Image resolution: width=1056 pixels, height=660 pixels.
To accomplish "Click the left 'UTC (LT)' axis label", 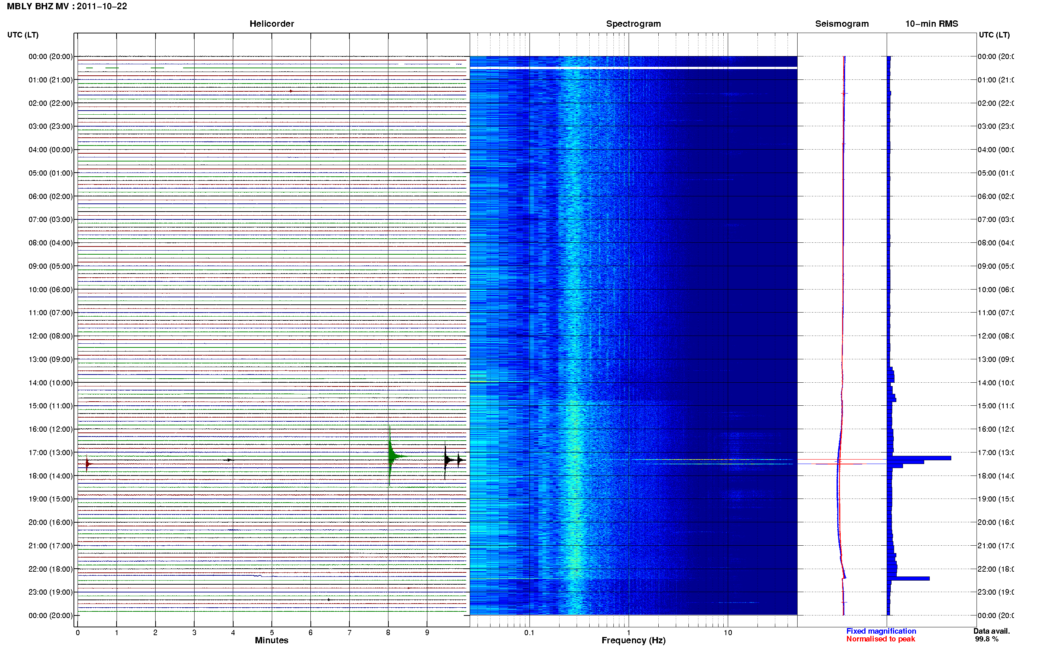I will [23, 35].
